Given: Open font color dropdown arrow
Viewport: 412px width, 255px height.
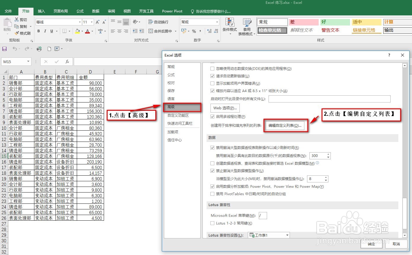Looking at the screenshot, I should (x=92, y=31).
